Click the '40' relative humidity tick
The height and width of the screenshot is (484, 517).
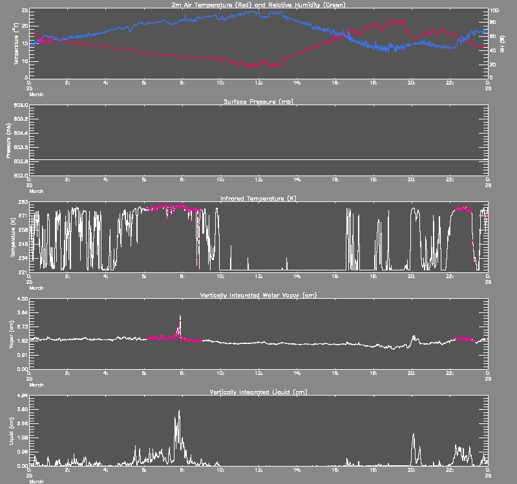[x=492, y=50]
